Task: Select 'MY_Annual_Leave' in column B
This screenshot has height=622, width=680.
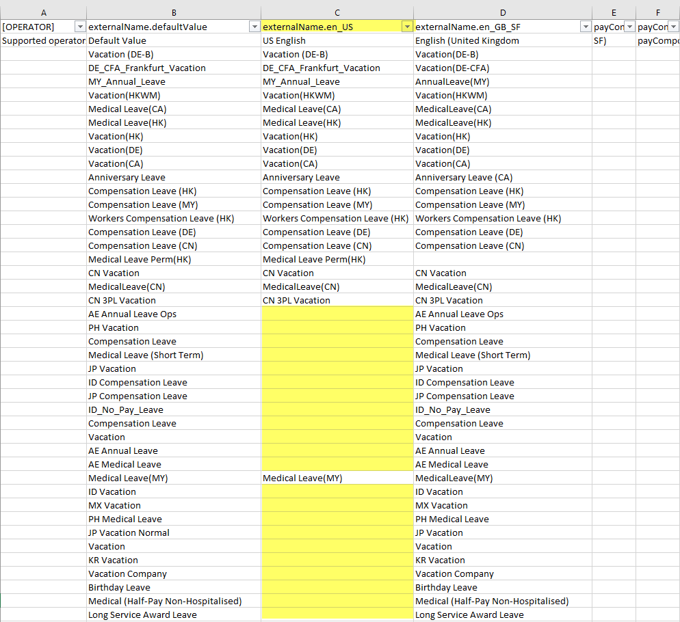Action: point(174,82)
